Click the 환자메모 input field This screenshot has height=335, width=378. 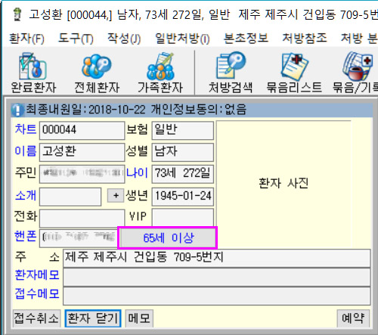coord(216,277)
